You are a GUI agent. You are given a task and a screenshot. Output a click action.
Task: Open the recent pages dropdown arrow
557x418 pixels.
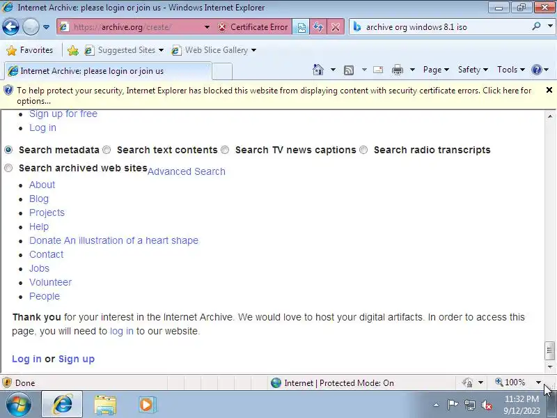[x=46, y=27]
